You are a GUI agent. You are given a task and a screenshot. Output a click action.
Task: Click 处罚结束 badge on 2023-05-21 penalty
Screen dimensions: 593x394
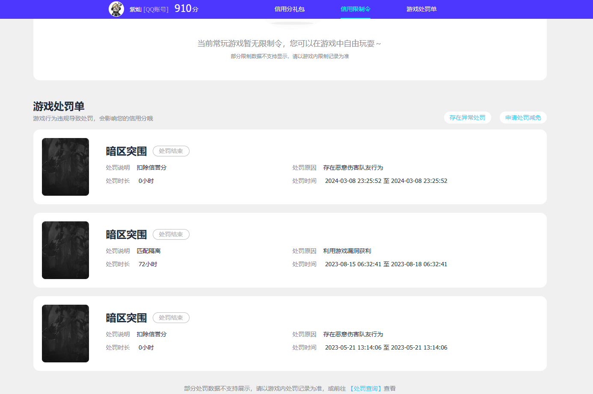(x=171, y=318)
